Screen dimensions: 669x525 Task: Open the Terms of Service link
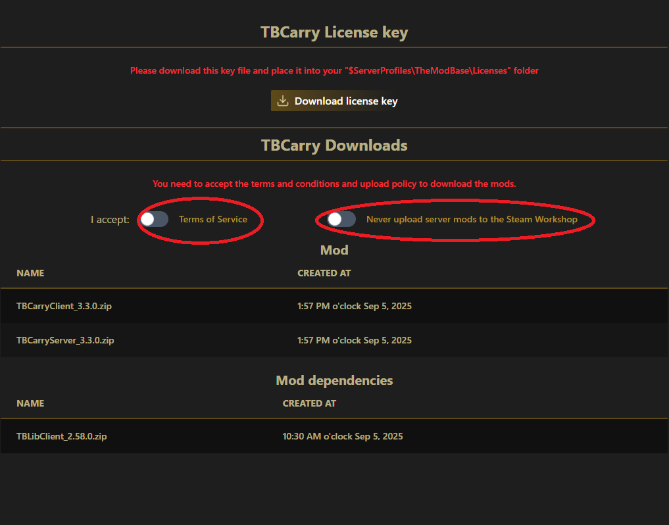pos(213,219)
